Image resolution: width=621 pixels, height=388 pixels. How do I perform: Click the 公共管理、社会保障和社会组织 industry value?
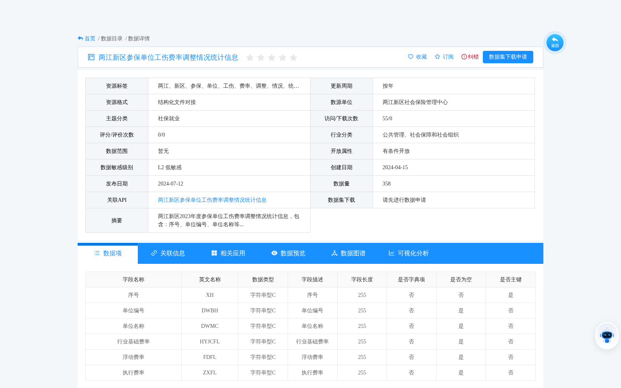[x=421, y=135]
